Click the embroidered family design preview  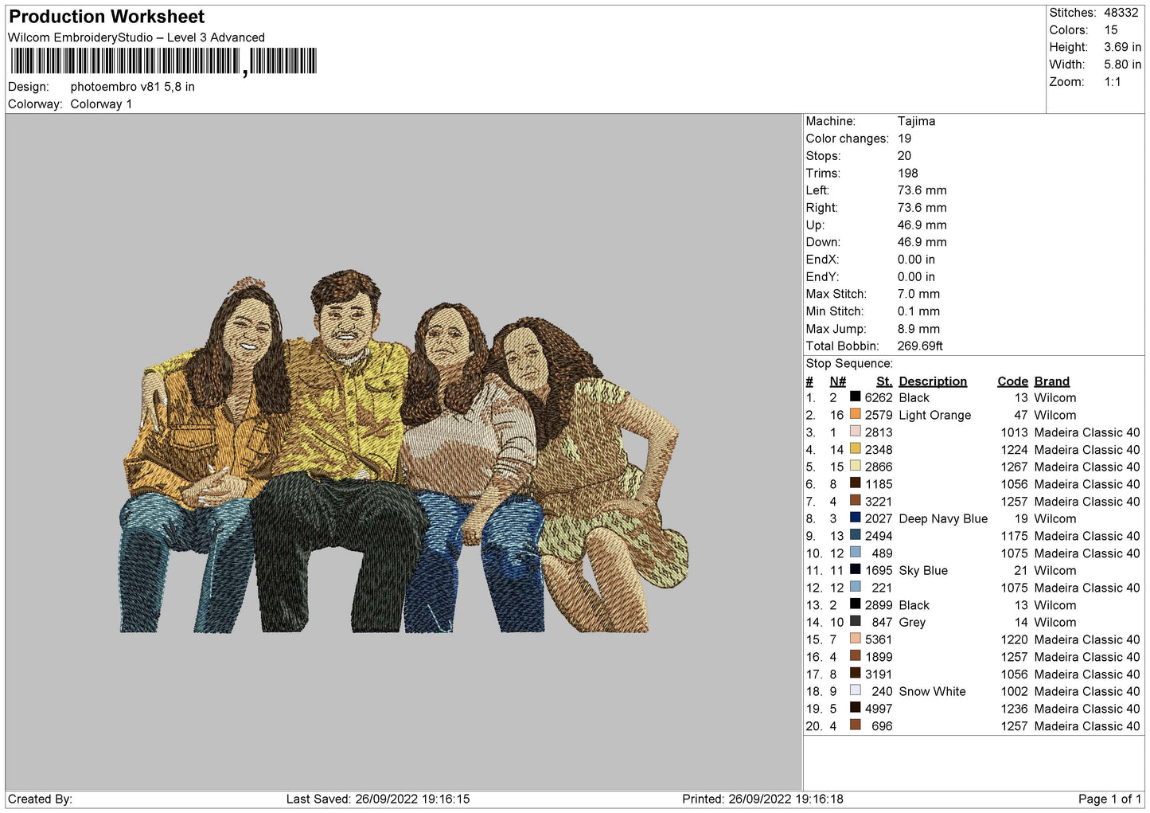coord(403,452)
